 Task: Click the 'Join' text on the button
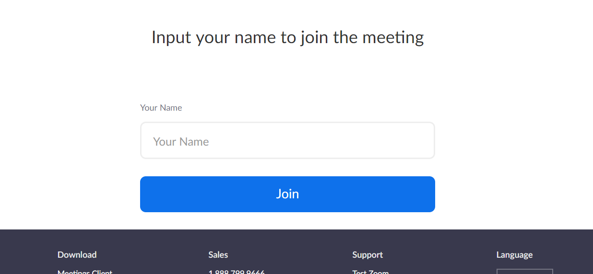click(287, 194)
